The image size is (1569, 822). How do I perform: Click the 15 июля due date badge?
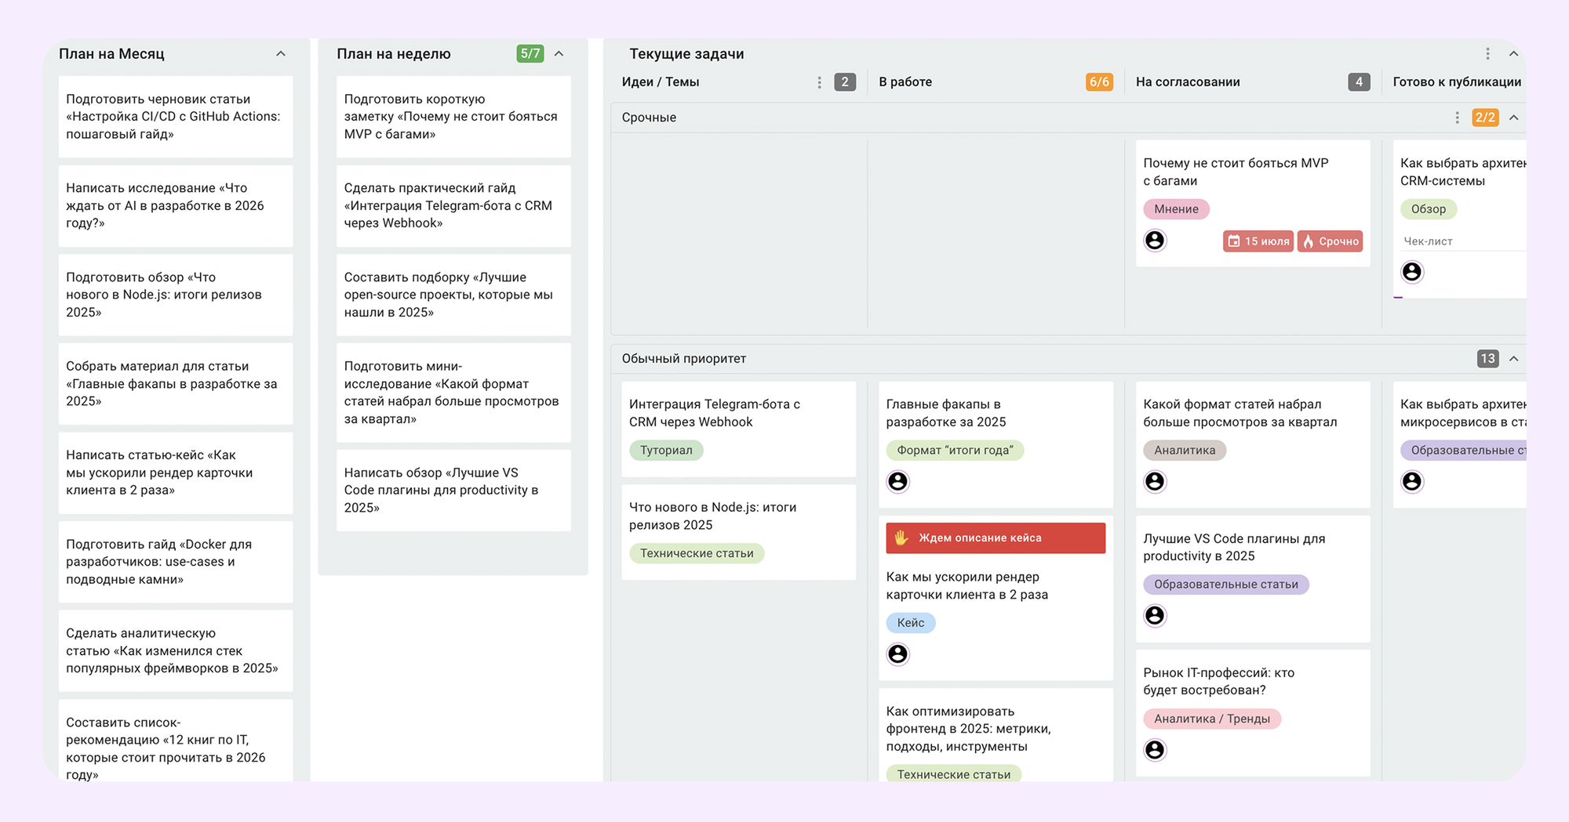click(1258, 241)
